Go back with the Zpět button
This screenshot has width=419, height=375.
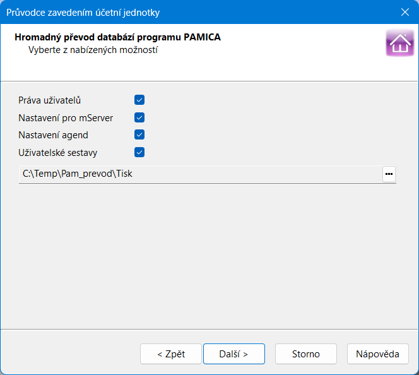[171, 354]
